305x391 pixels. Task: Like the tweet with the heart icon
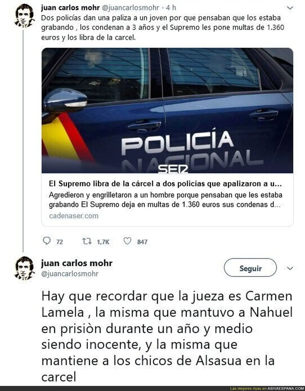[x=127, y=241]
